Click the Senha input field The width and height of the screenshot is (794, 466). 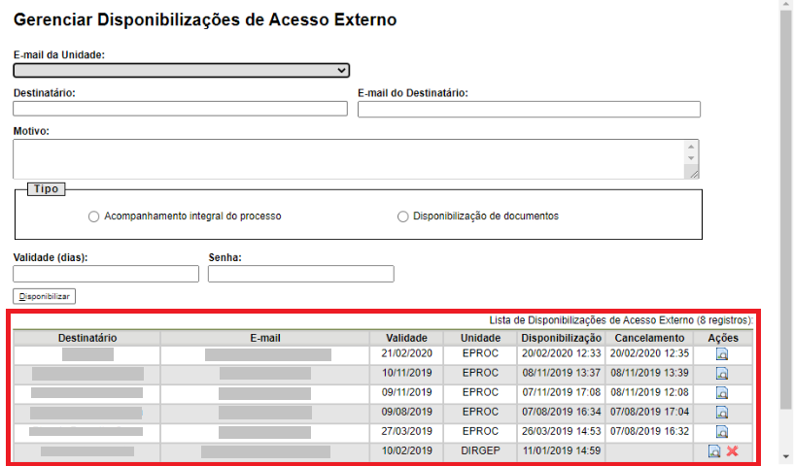(x=301, y=274)
